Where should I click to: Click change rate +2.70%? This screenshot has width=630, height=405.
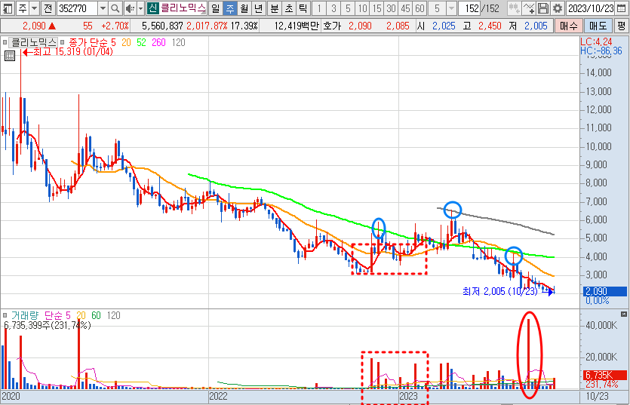point(115,26)
